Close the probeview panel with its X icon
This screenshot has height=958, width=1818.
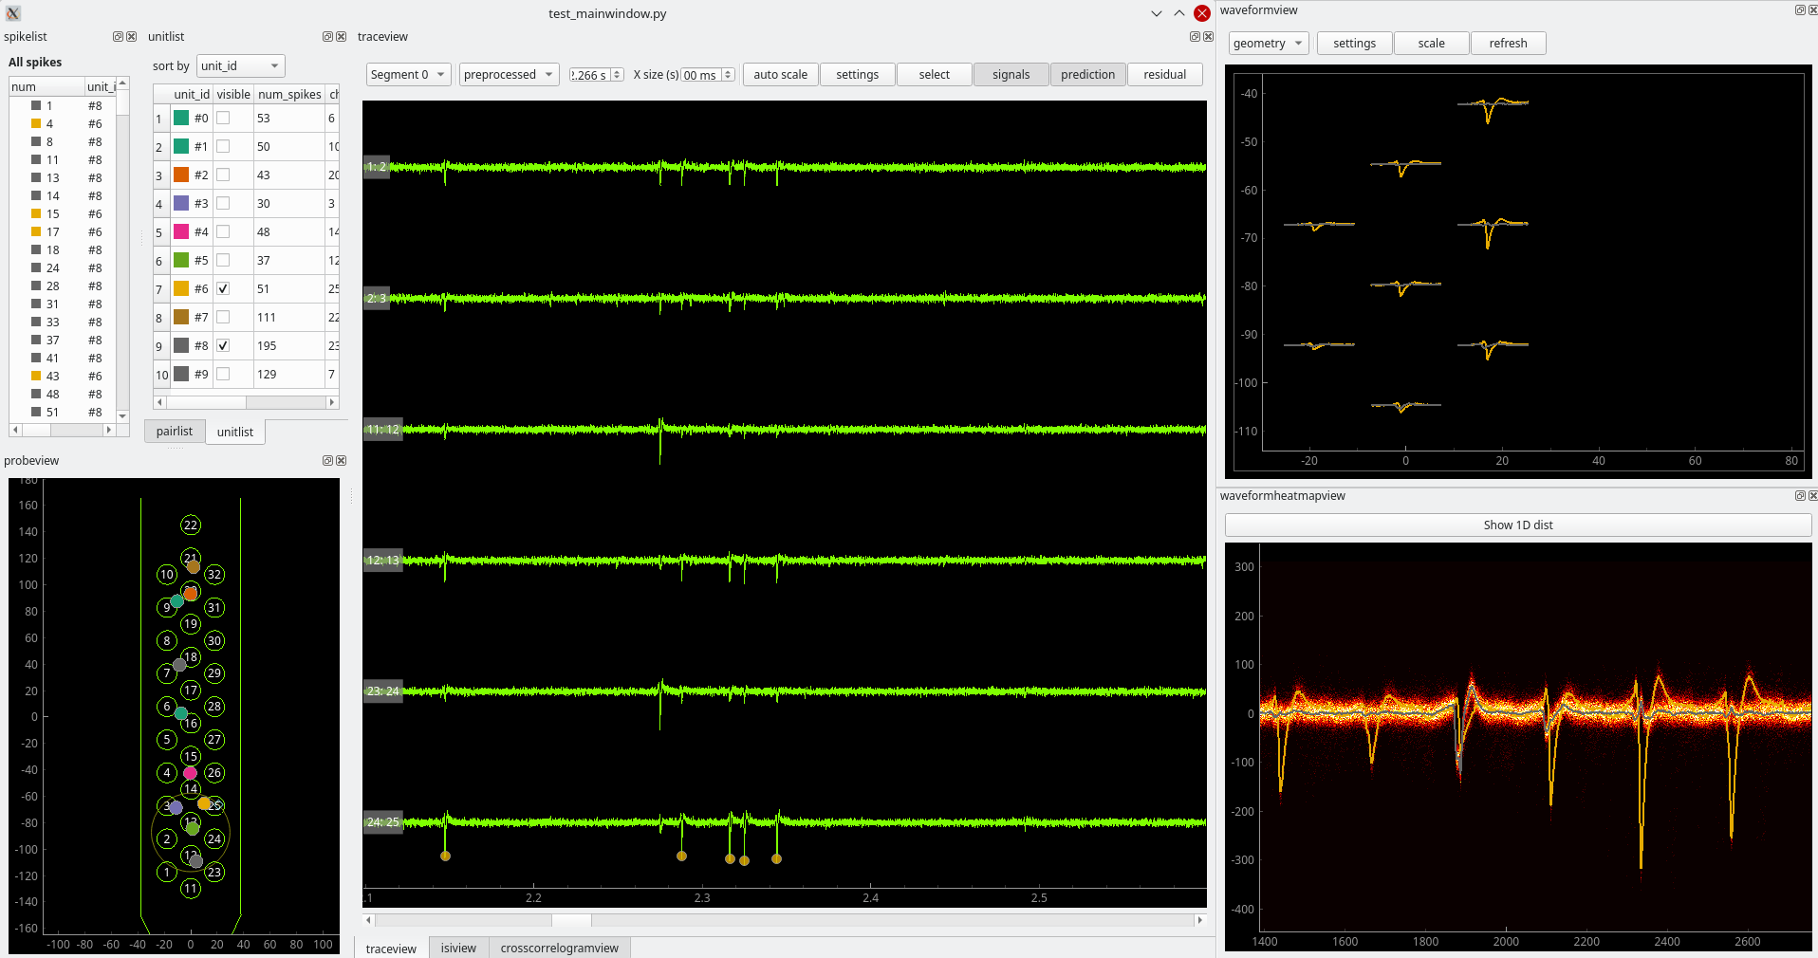(x=342, y=461)
